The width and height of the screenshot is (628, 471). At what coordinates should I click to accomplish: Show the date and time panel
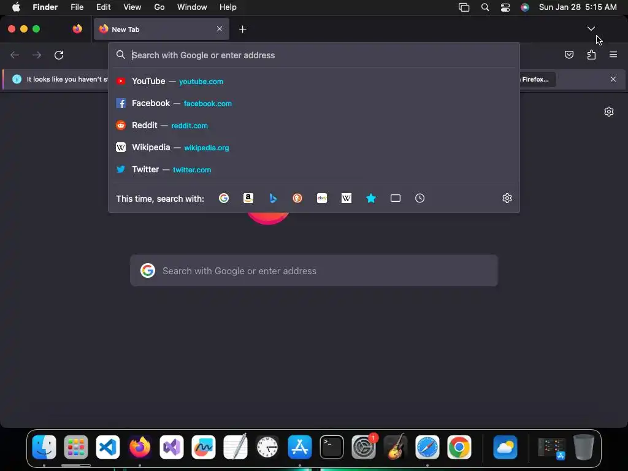coord(578,7)
